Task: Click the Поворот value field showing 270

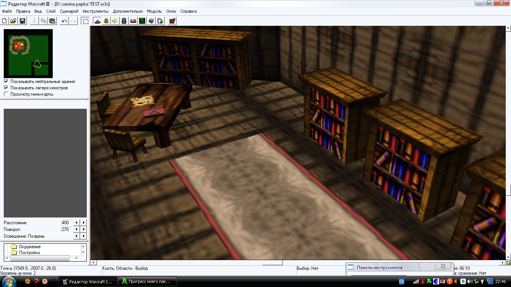Action: tap(66, 229)
